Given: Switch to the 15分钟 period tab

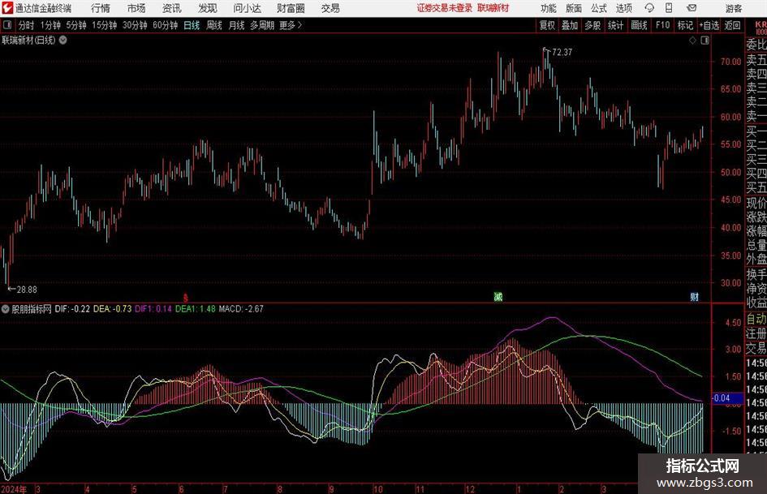Looking at the screenshot, I should [105, 25].
